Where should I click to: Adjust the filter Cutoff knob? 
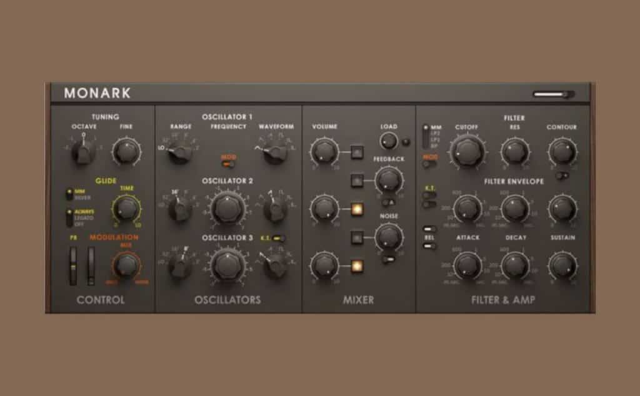click(x=467, y=152)
